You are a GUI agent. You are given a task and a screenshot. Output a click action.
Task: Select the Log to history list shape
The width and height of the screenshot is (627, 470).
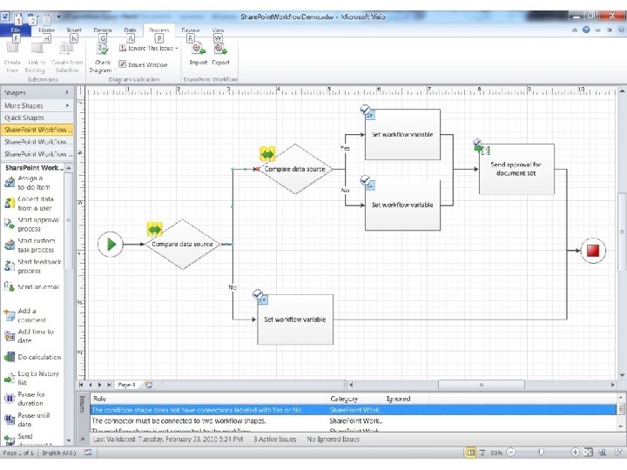pyautogui.click(x=33, y=378)
